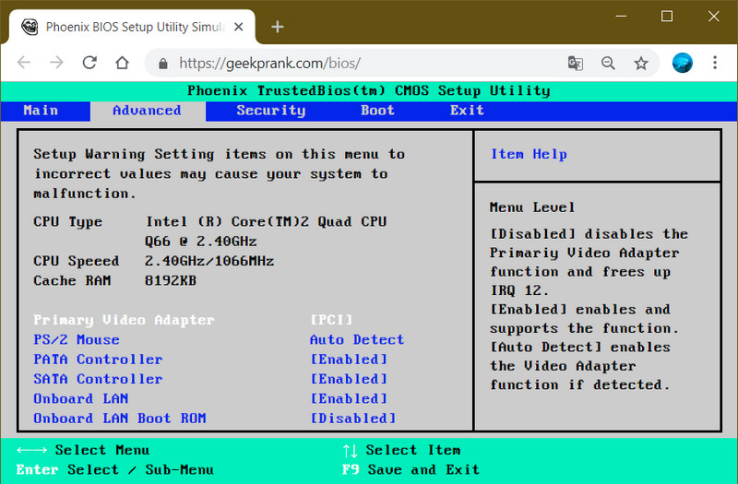
Task: Open the translate page icon
Action: click(575, 63)
